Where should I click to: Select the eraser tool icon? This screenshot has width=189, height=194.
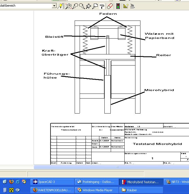(x=110, y=6)
